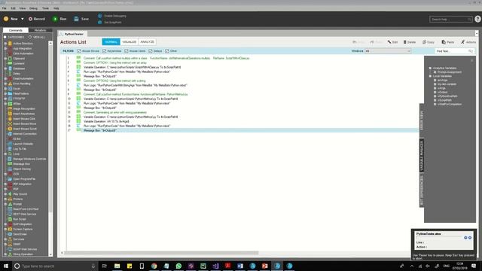Click the Search help input field
The width and height of the screenshot is (482, 271).
[450, 19]
